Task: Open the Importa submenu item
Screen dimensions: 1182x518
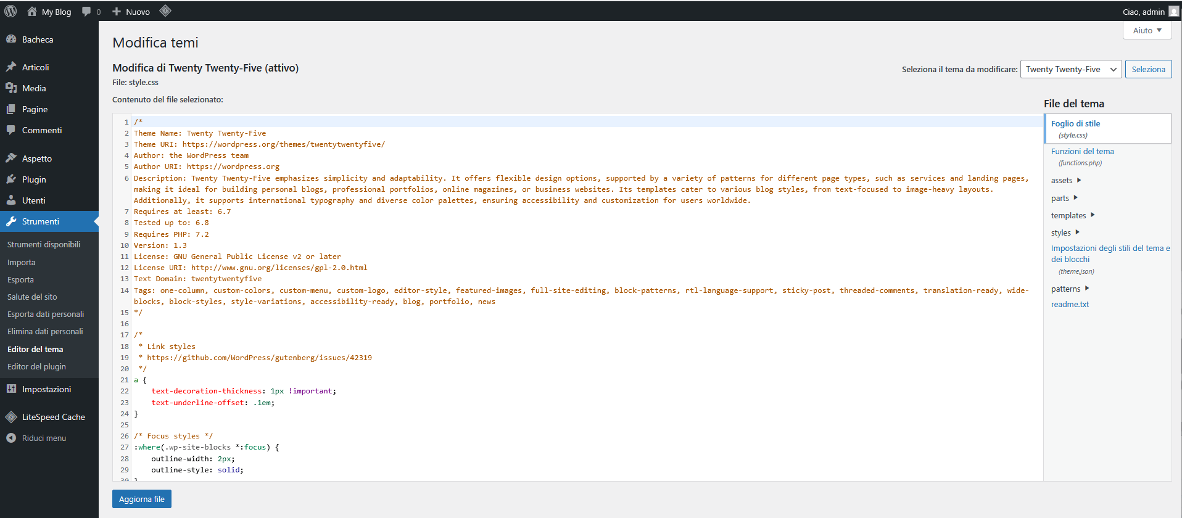Action: coord(22,262)
